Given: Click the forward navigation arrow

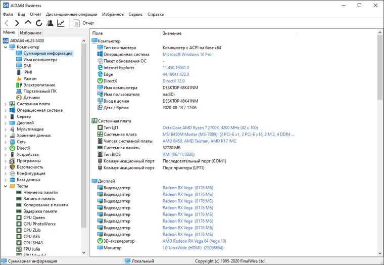Looking at the screenshot, I should (17, 23).
